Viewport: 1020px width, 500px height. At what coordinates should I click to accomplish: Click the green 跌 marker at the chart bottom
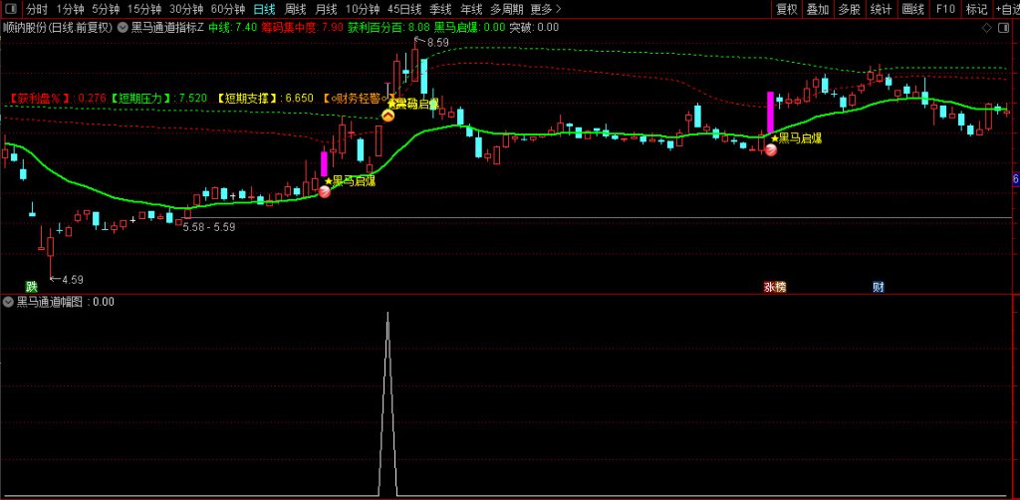(33, 287)
